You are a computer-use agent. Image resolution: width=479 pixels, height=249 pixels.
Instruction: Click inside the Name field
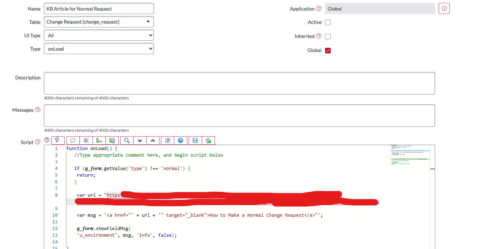tap(98, 8)
